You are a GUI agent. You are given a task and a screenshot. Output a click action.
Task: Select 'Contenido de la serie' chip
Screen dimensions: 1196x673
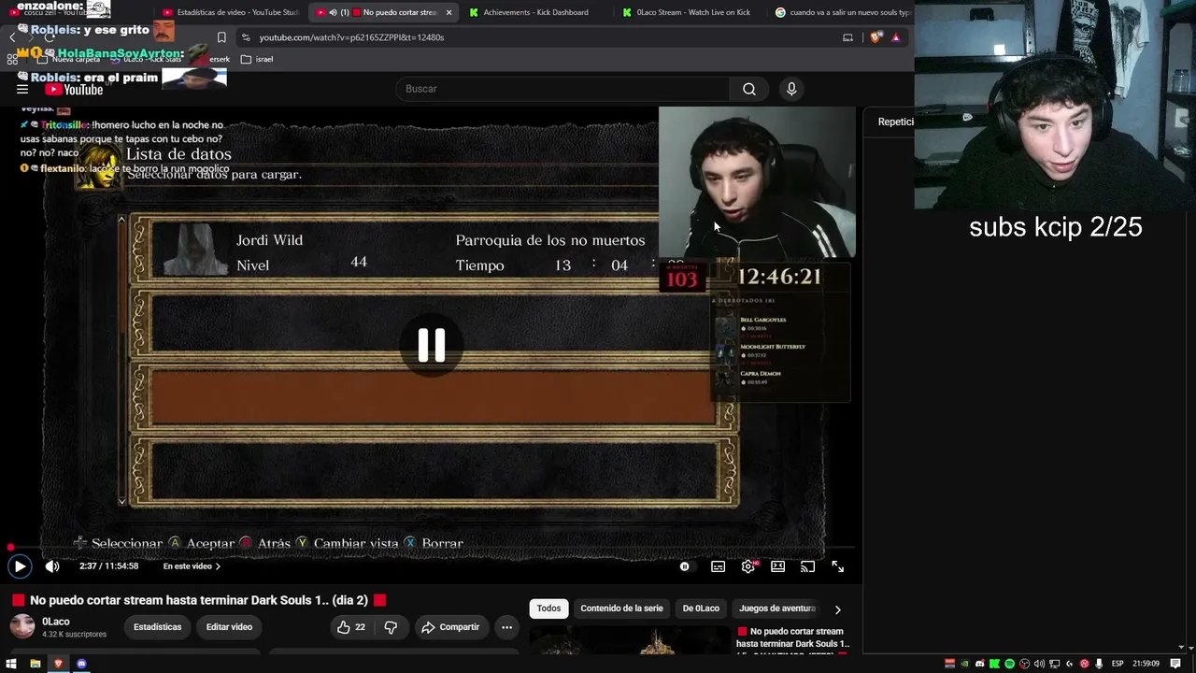point(621,609)
